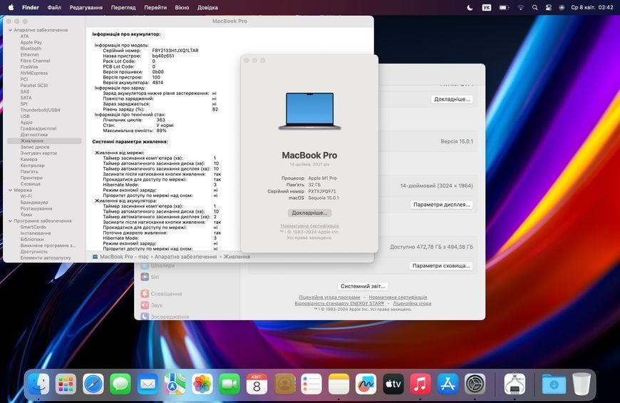
Task: Open the Trash in the Dock
Action: [582, 384]
